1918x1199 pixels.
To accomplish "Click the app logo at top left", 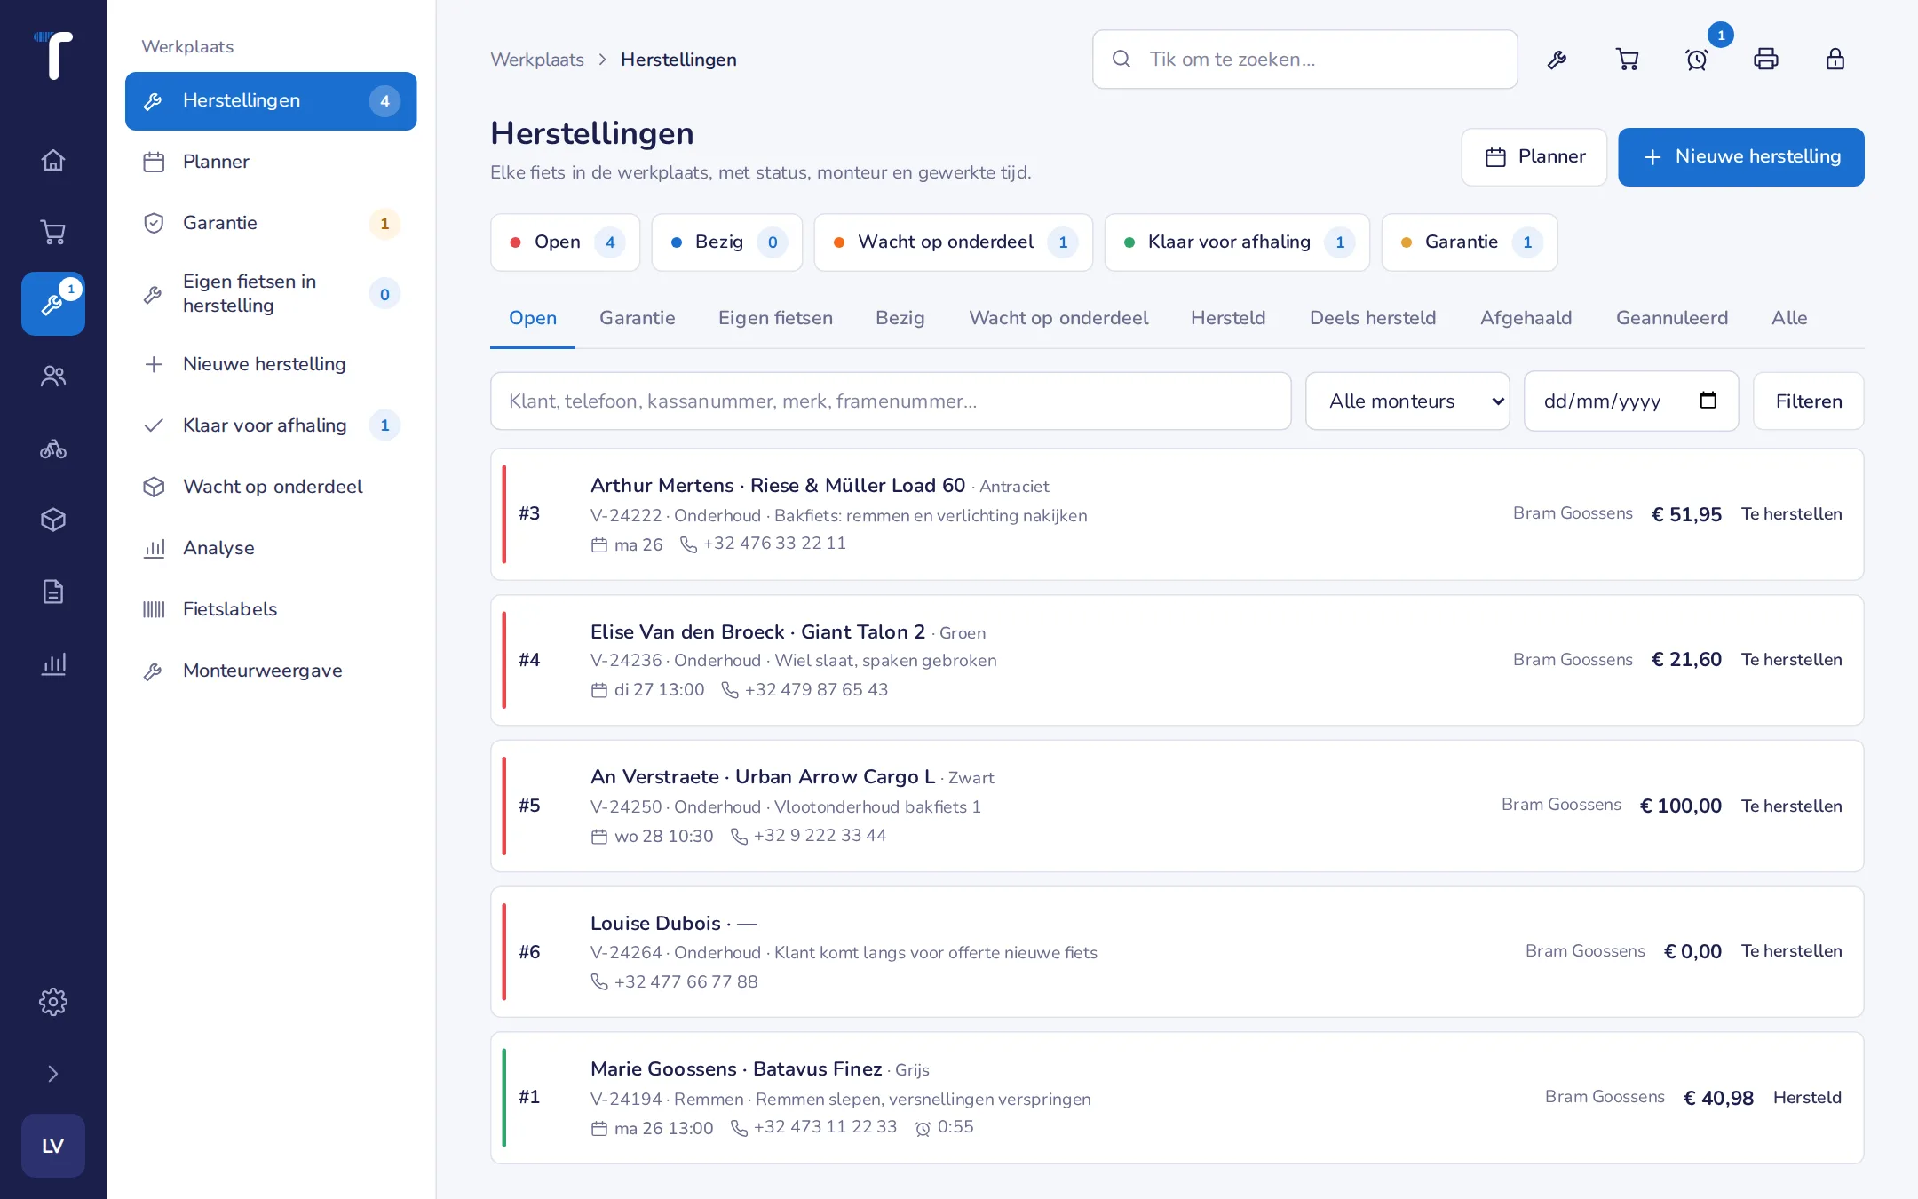I will tap(54, 55).
